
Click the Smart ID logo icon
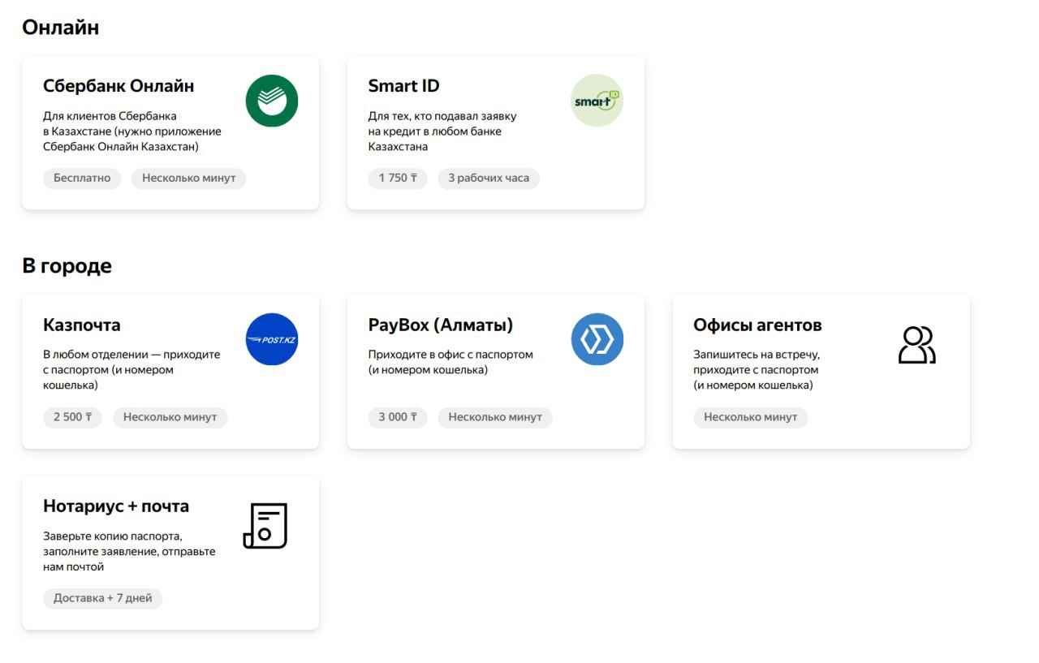tap(597, 101)
